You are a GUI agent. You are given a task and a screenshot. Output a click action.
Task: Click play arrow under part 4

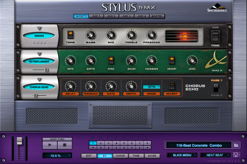click(116, 148)
